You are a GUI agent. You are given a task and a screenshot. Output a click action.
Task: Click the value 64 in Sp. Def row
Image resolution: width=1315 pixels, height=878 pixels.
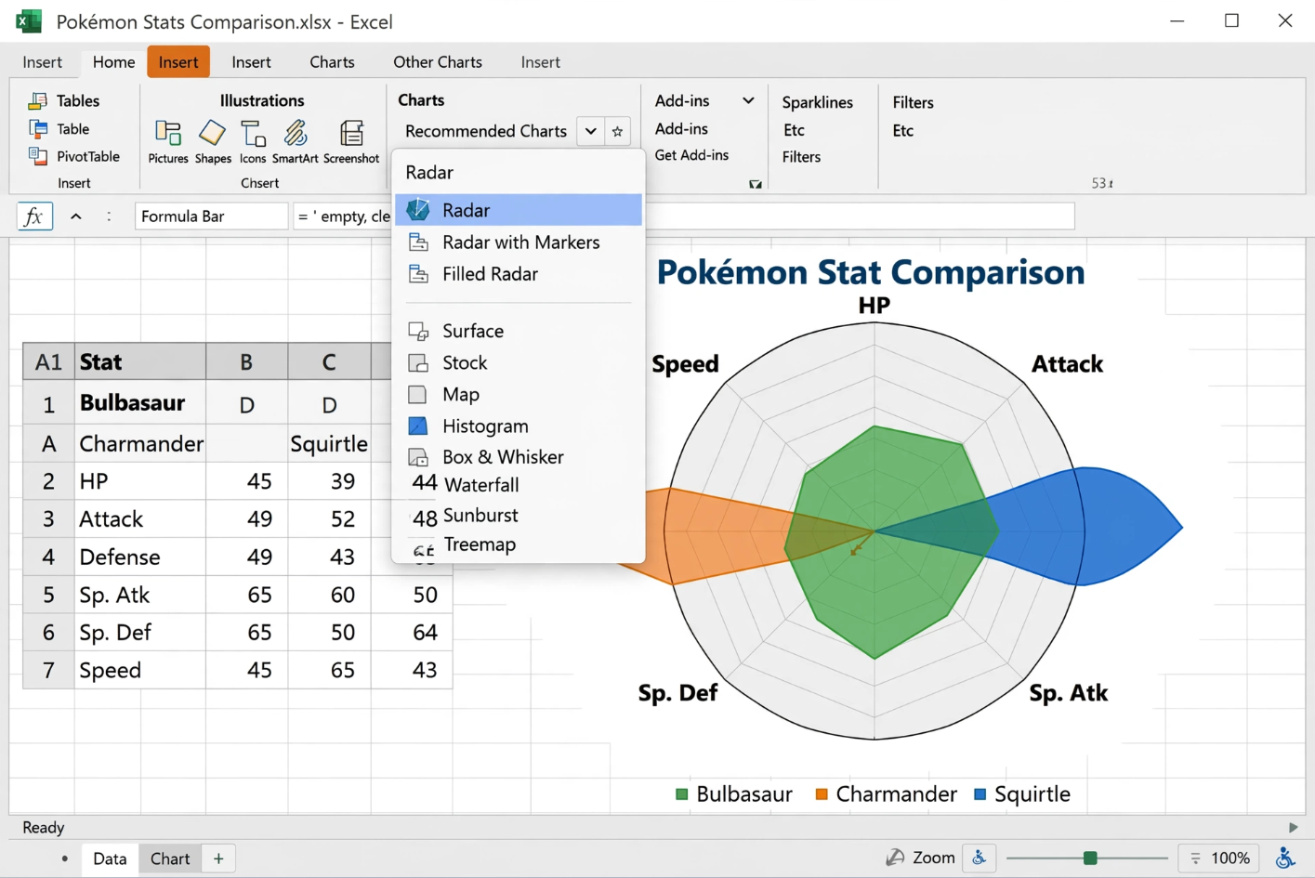(x=425, y=632)
